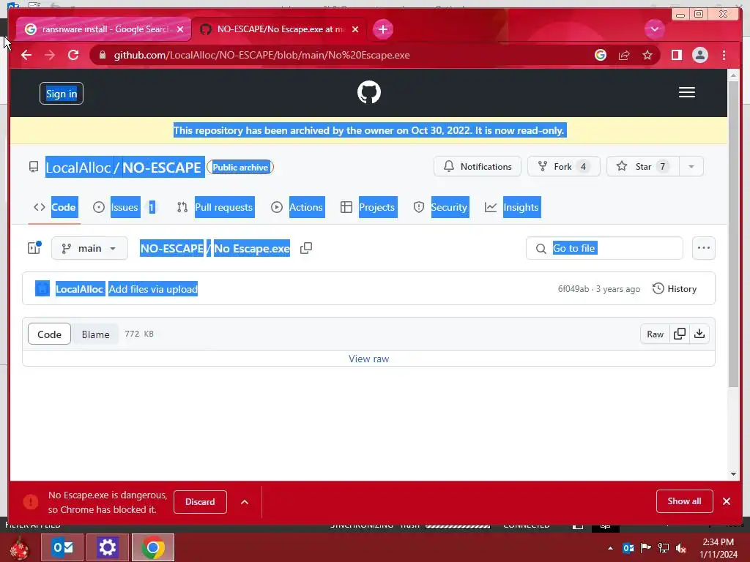Expand the file tree side panel icon
750x562 pixels.
coord(34,248)
